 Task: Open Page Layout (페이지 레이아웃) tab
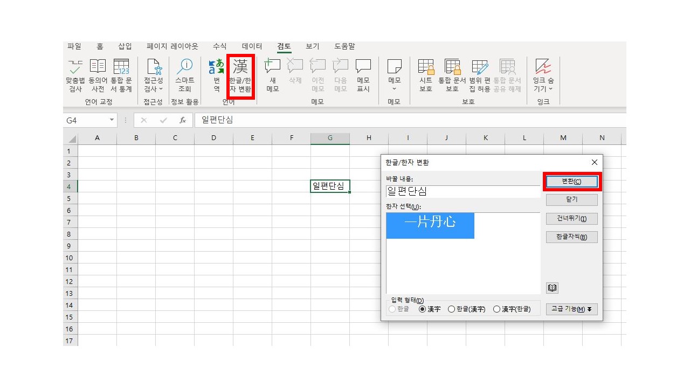[x=172, y=46]
